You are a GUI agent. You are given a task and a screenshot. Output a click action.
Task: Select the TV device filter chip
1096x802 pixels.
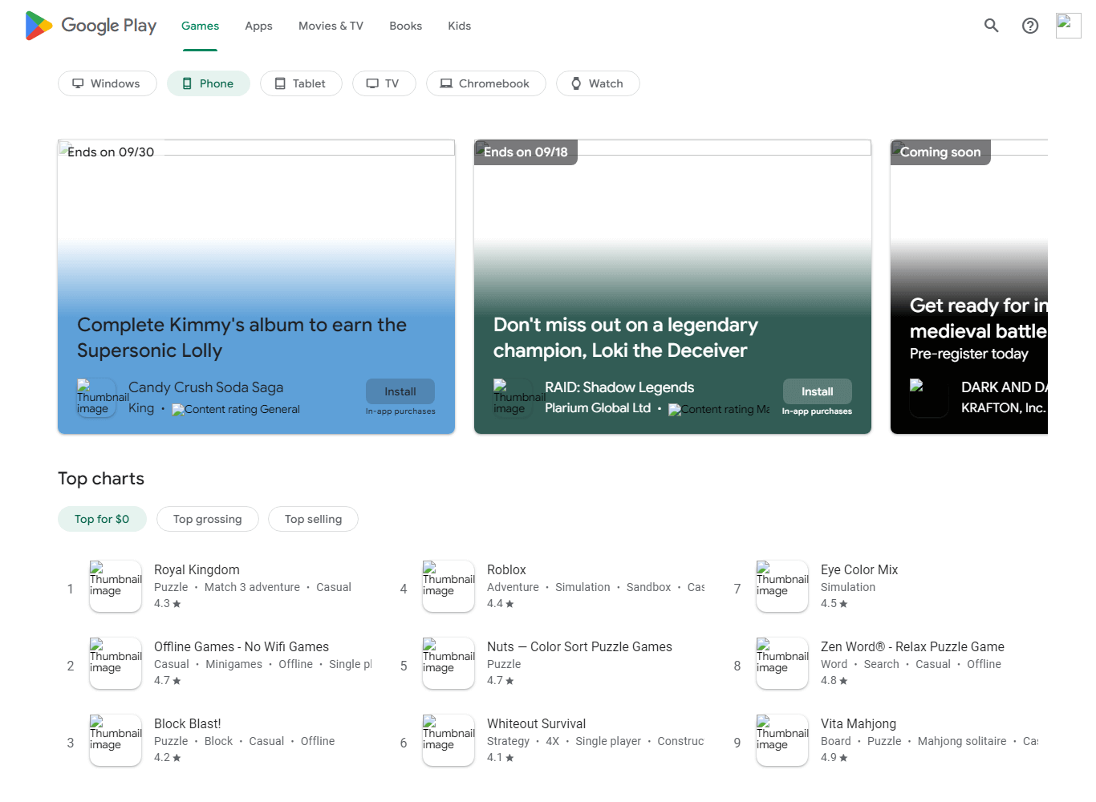tap(384, 83)
